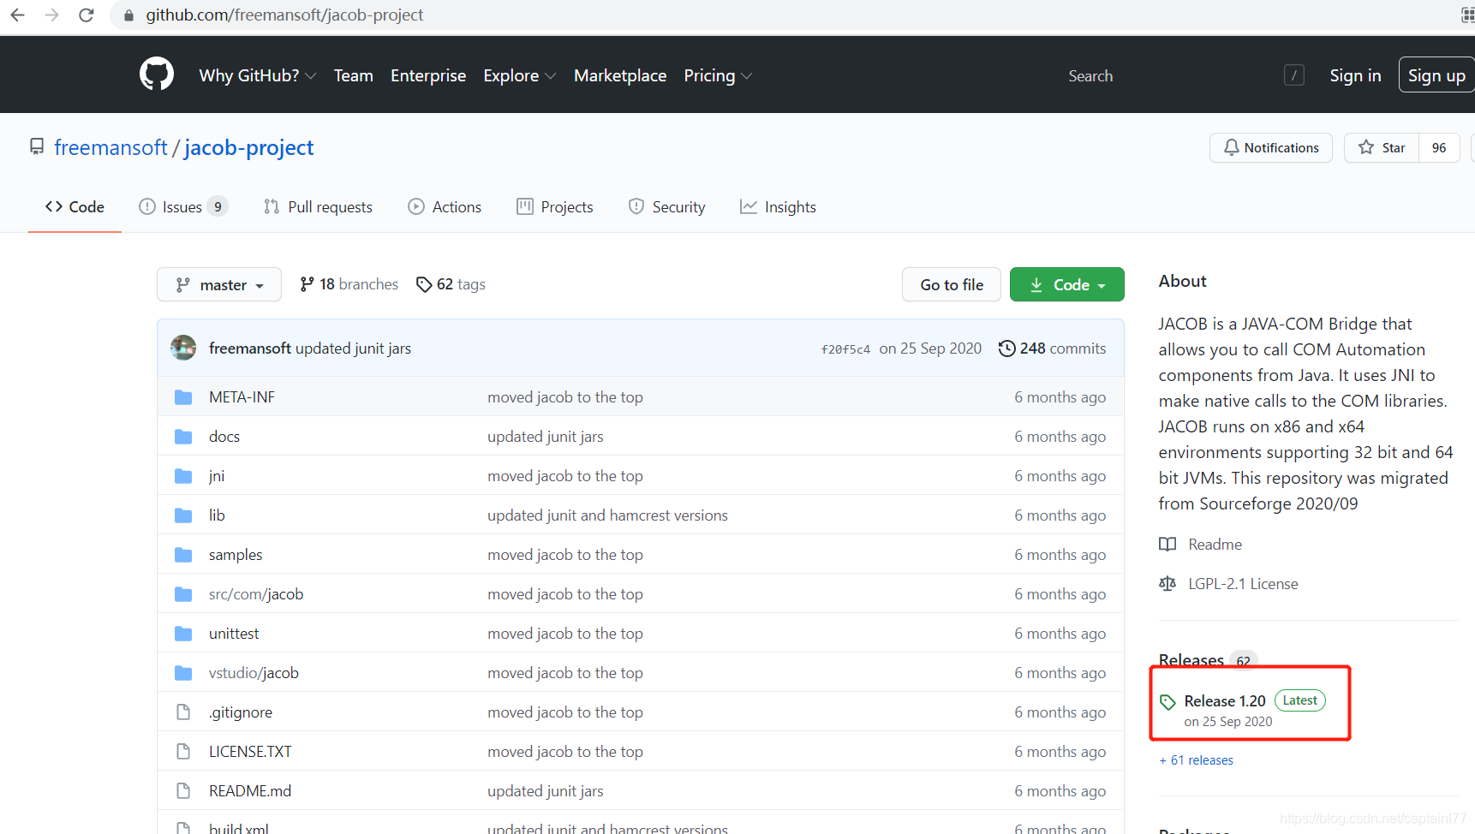Open the green Code download dropdown
1475x834 pixels.
[x=1066, y=284]
